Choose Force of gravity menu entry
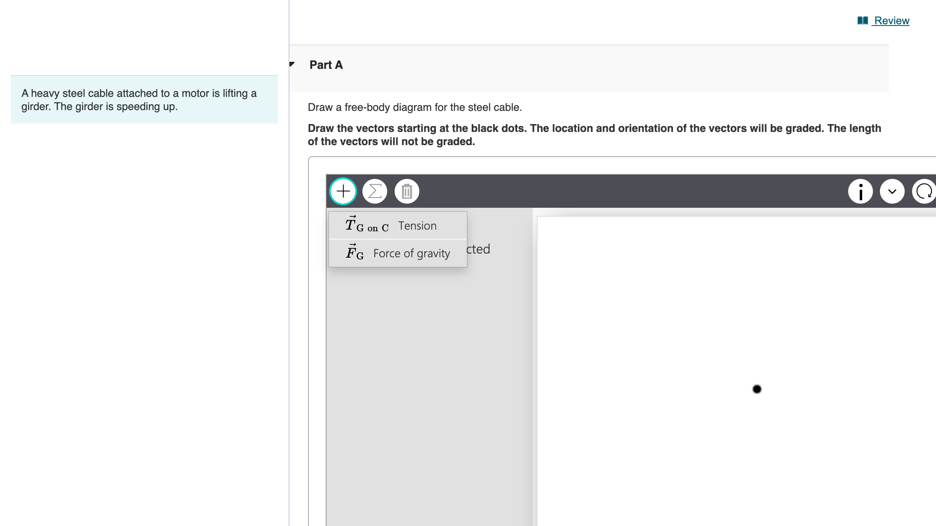This screenshot has height=526, width=936. pyautogui.click(x=412, y=253)
